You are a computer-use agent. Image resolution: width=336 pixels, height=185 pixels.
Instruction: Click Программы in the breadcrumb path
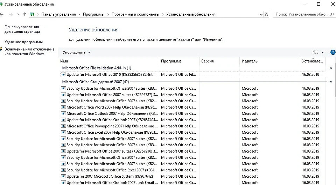93,15
